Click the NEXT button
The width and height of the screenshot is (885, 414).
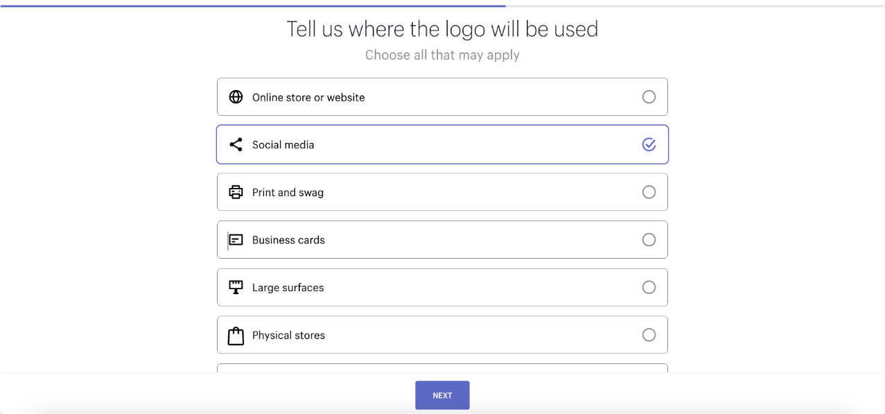coord(442,395)
